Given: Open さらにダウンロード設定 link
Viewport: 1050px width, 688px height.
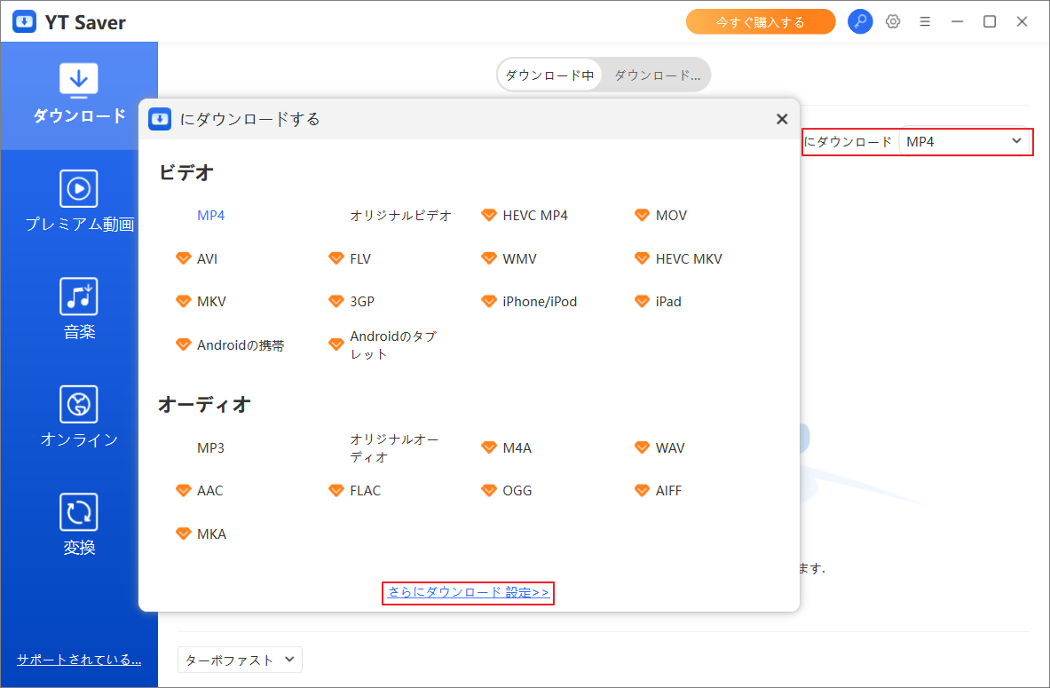Looking at the screenshot, I should [x=468, y=592].
